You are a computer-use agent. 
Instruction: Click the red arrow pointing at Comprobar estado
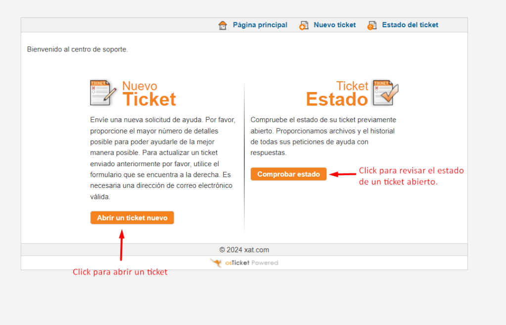(x=342, y=174)
